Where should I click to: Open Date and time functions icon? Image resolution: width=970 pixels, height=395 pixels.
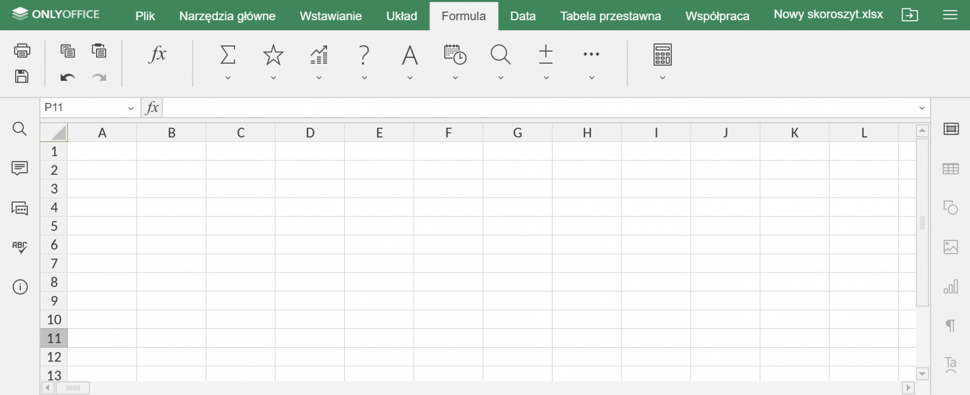(455, 56)
